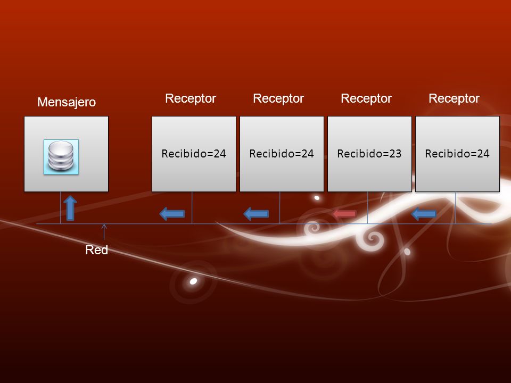This screenshot has height=383, width=511.
Task: Select the Recibido=23 text
Action: (369, 153)
